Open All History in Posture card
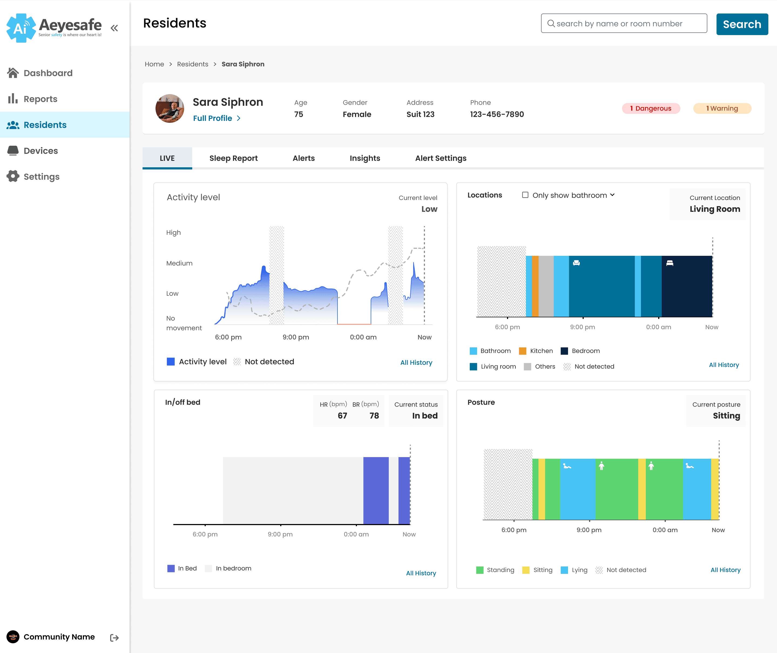Screen dimensions: 777x653 click(x=725, y=570)
